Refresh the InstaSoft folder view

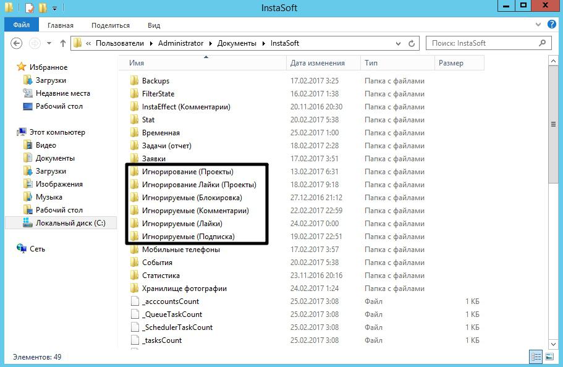(x=412, y=43)
